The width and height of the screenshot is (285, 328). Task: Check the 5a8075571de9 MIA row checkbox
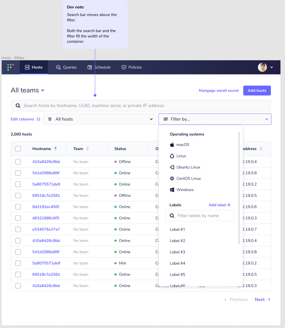click(18, 263)
